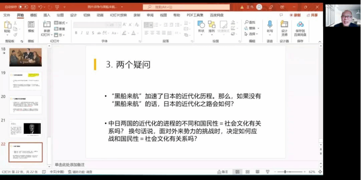The width and height of the screenshot is (361, 180).
Task: Switch to Design (设计) tab
Action: (74, 15)
